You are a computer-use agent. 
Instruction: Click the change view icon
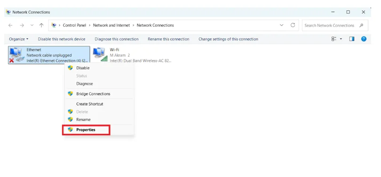334,39
